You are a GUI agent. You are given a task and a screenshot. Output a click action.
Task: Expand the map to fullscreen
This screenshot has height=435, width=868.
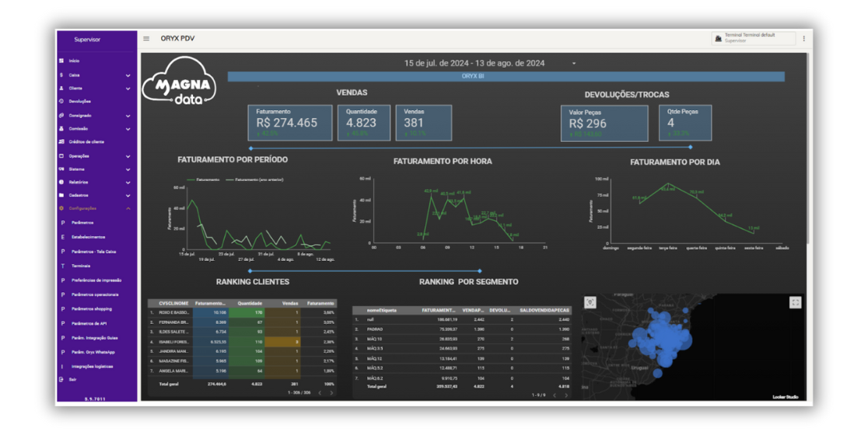(x=795, y=302)
